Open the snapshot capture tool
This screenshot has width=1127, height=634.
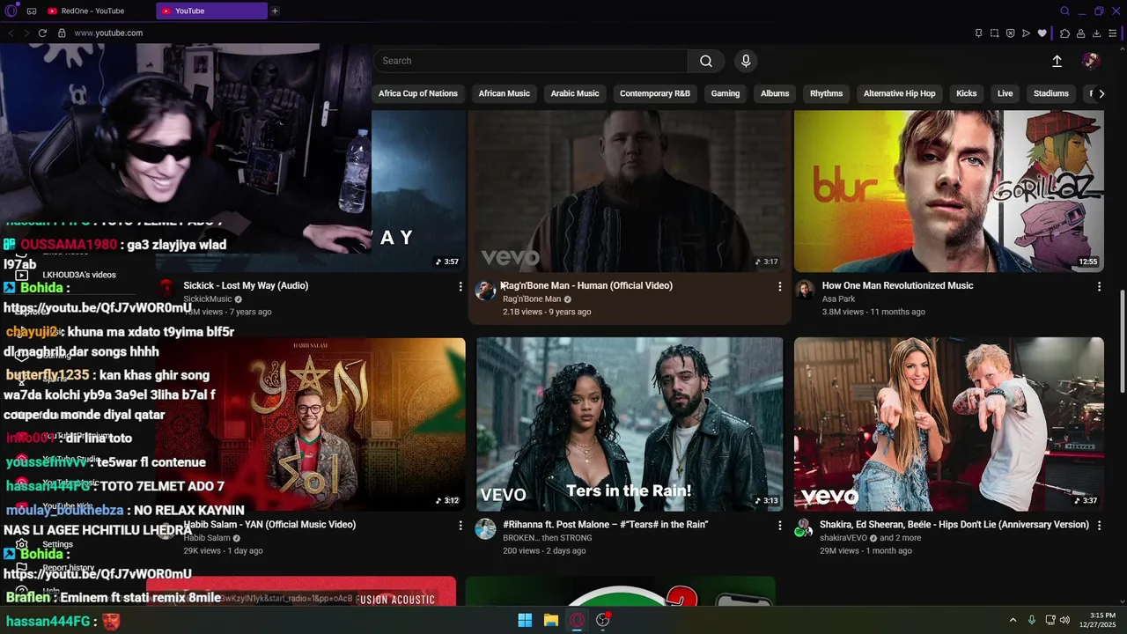tap(995, 33)
